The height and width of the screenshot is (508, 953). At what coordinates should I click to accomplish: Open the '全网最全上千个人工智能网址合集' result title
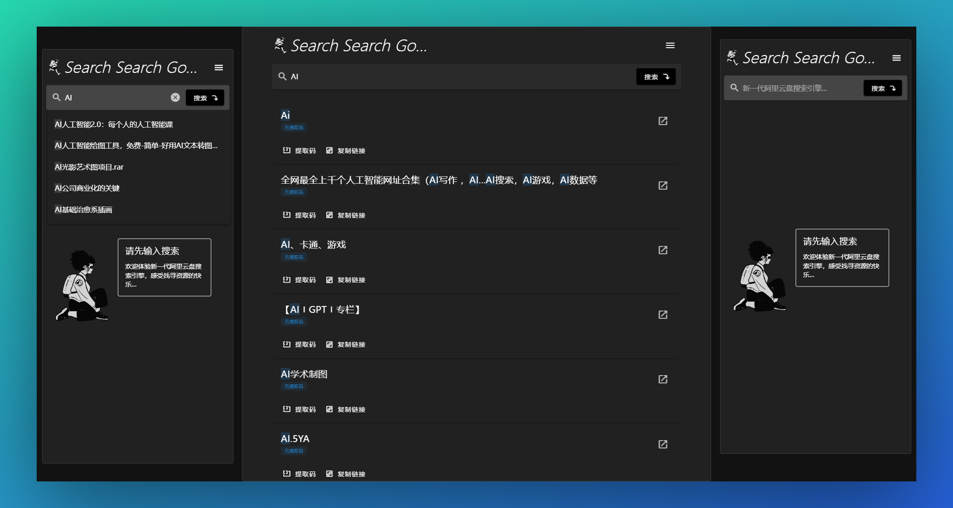438,180
